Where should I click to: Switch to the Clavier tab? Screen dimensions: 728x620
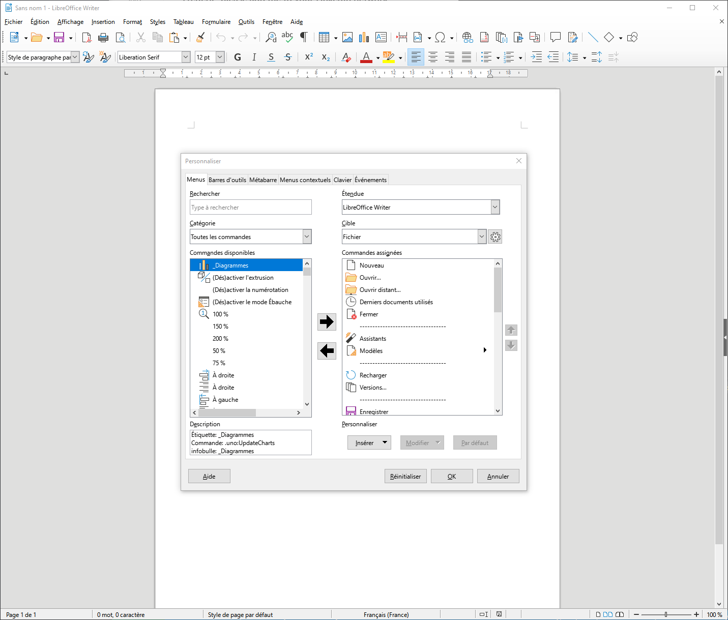(x=342, y=180)
